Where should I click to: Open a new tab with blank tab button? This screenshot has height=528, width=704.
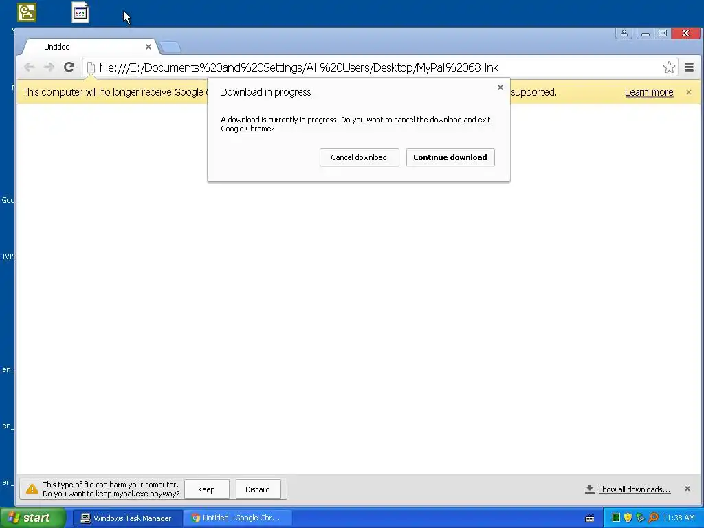click(x=170, y=47)
